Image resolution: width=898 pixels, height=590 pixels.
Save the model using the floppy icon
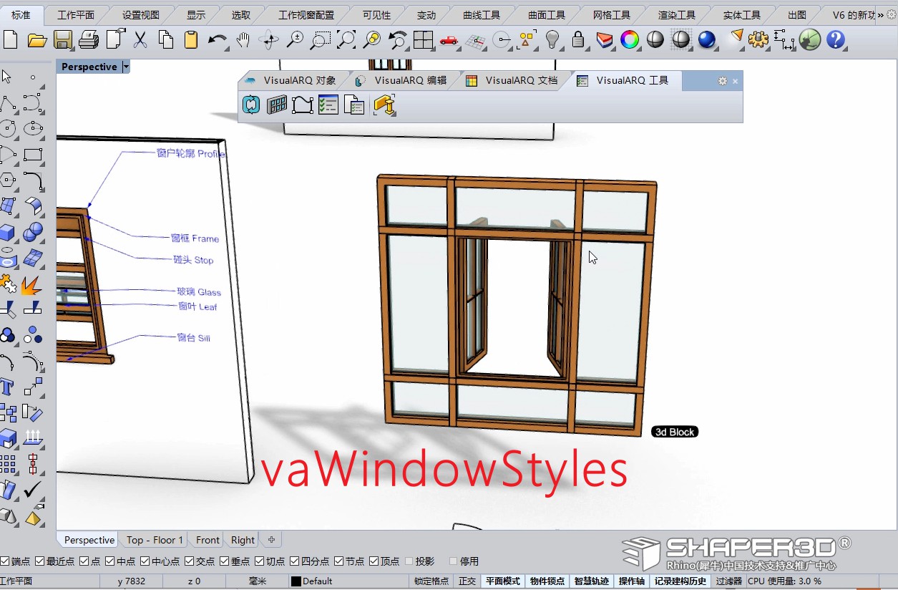pyautogui.click(x=63, y=39)
